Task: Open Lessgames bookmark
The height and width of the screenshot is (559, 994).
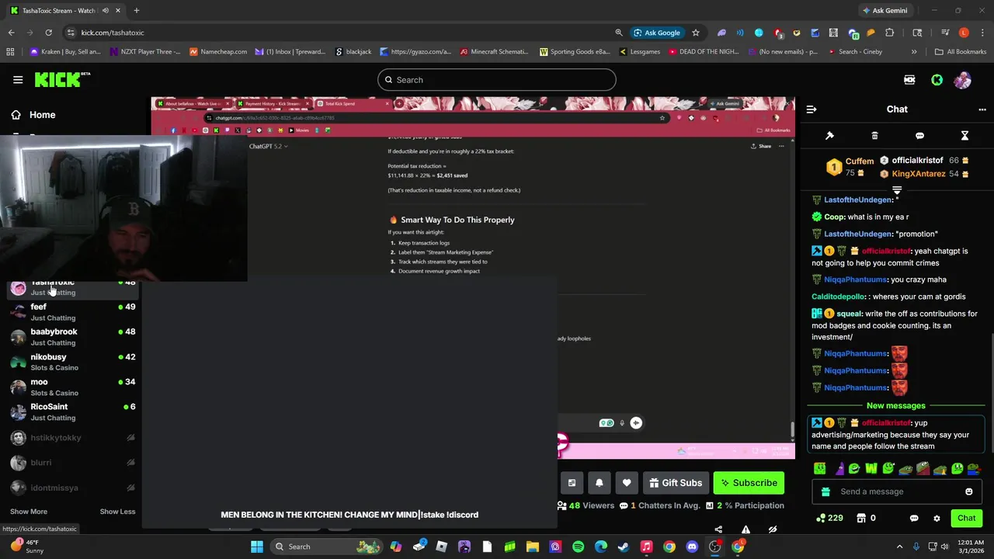Action: [640, 52]
